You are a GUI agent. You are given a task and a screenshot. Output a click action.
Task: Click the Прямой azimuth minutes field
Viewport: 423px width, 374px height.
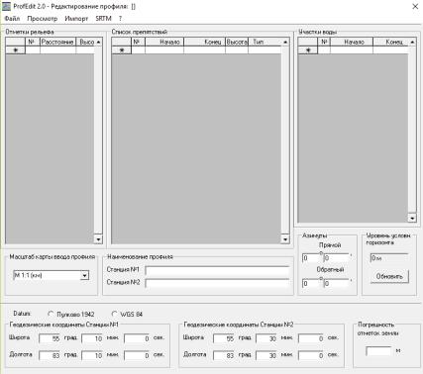[x=336, y=258]
